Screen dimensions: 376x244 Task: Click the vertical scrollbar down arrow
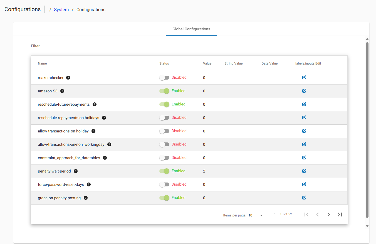pos(367,226)
